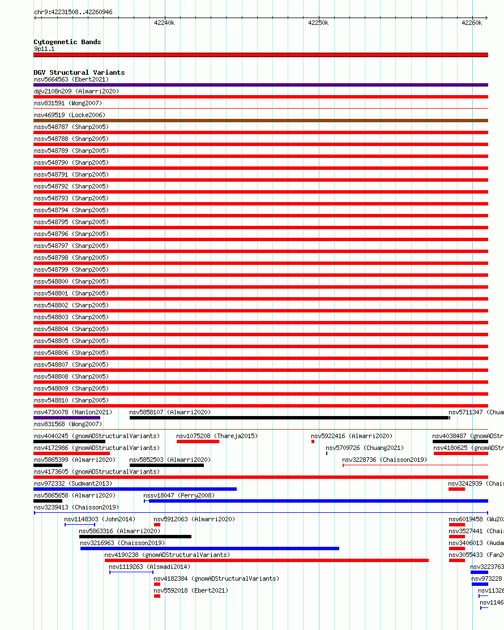Screen dimensions: 504x630
Task: Select nsv3216963 (Chaisson2019) label
Action: 122,543
